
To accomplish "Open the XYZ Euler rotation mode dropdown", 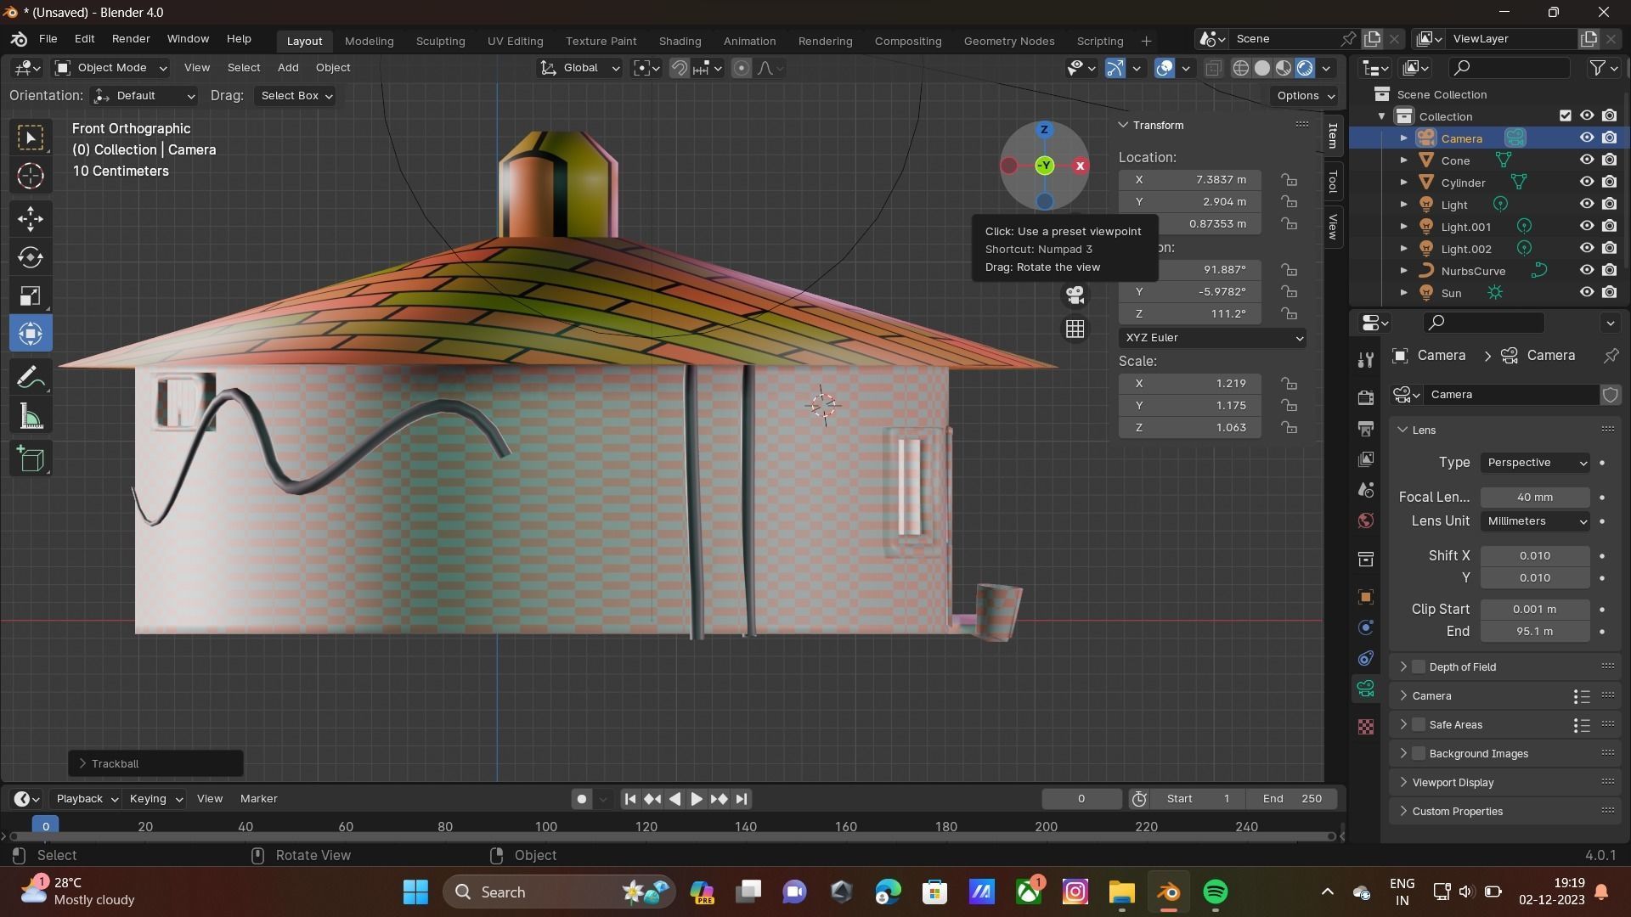I will pyautogui.click(x=1213, y=338).
